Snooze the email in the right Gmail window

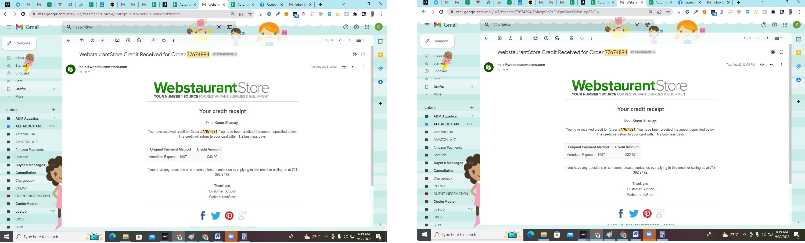(x=546, y=38)
